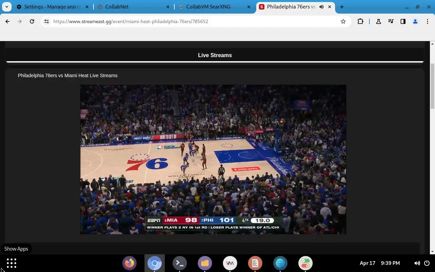Bookmark this page with the star icon
This screenshot has width=435, height=272.
(343, 21)
